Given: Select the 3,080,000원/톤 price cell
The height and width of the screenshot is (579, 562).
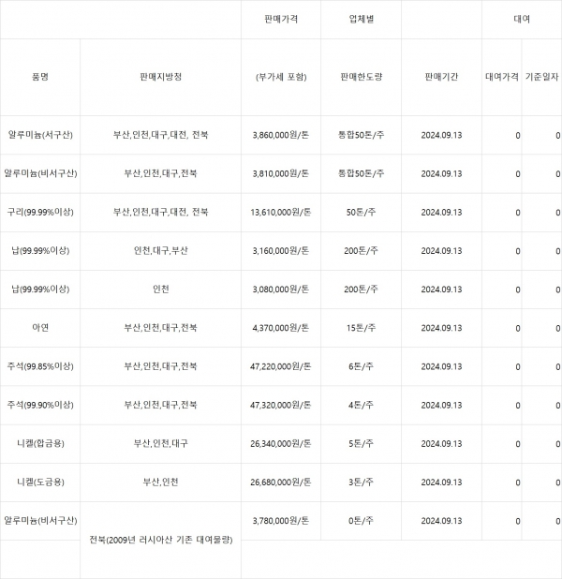Looking at the screenshot, I should (281, 289).
